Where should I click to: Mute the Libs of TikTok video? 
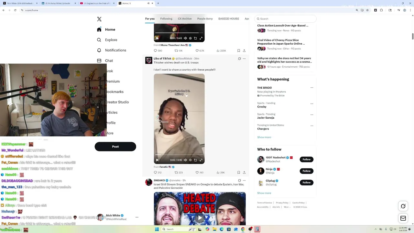185,160
